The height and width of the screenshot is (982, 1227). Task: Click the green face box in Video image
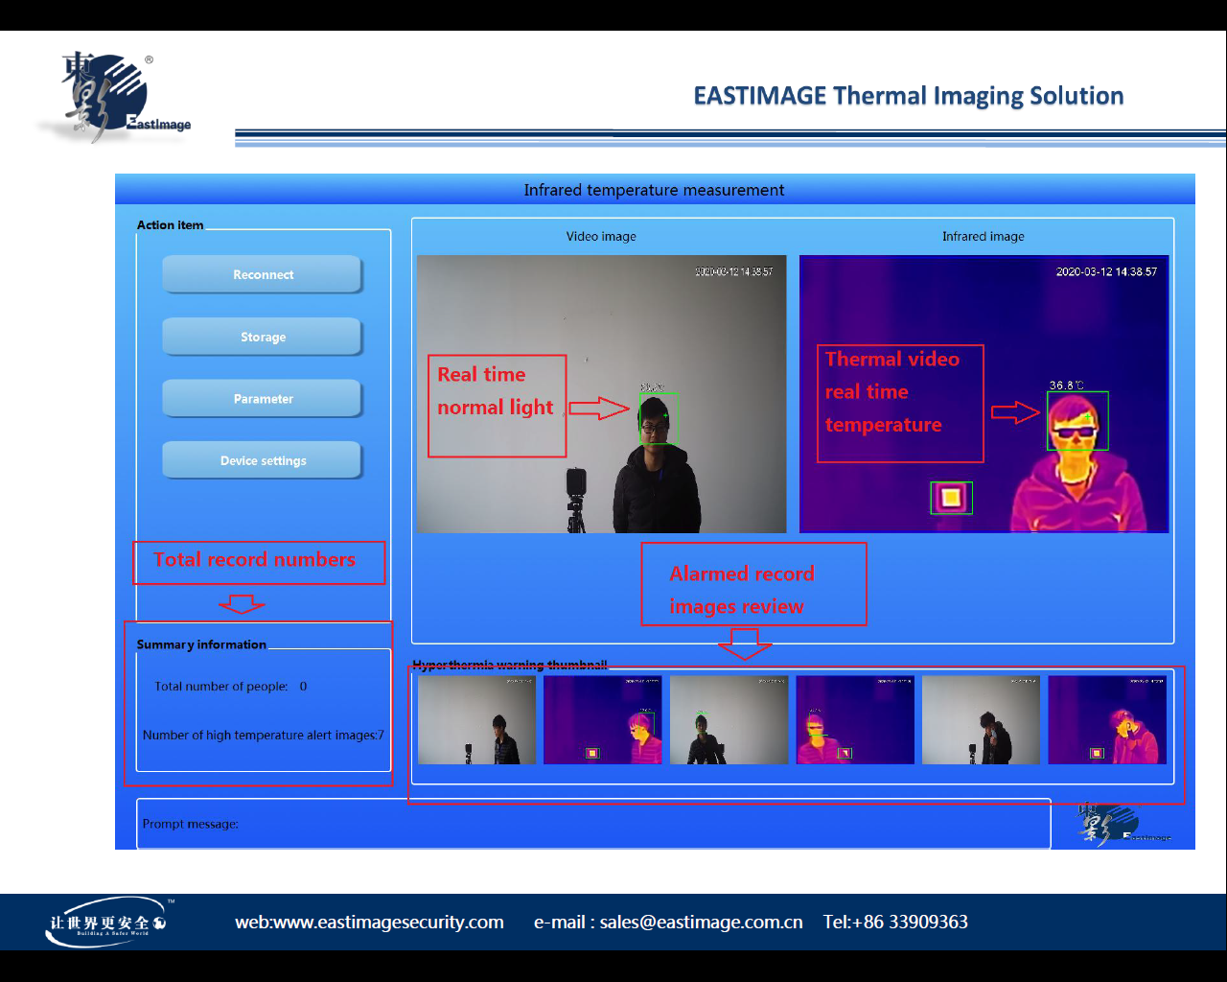tap(659, 419)
